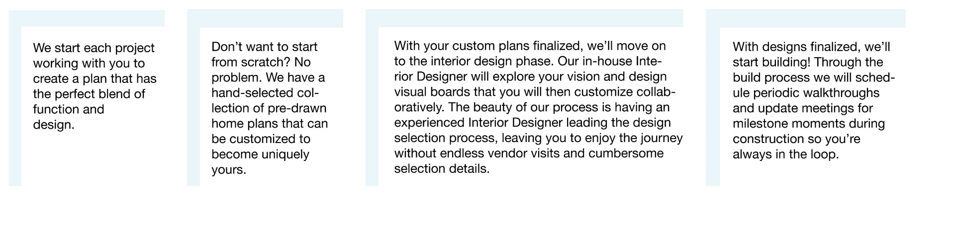Click the paragraph 'With your custom plans finalized'
The height and width of the screenshot is (228, 955).
click(x=538, y=107)
